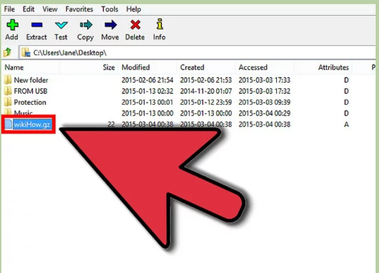The width and height of the screenshot is (379, 273).
Task: Open the Favorites menu
Action: (78, 9)
